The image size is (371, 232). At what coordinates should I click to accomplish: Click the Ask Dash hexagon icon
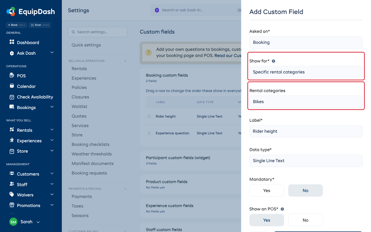12,53
